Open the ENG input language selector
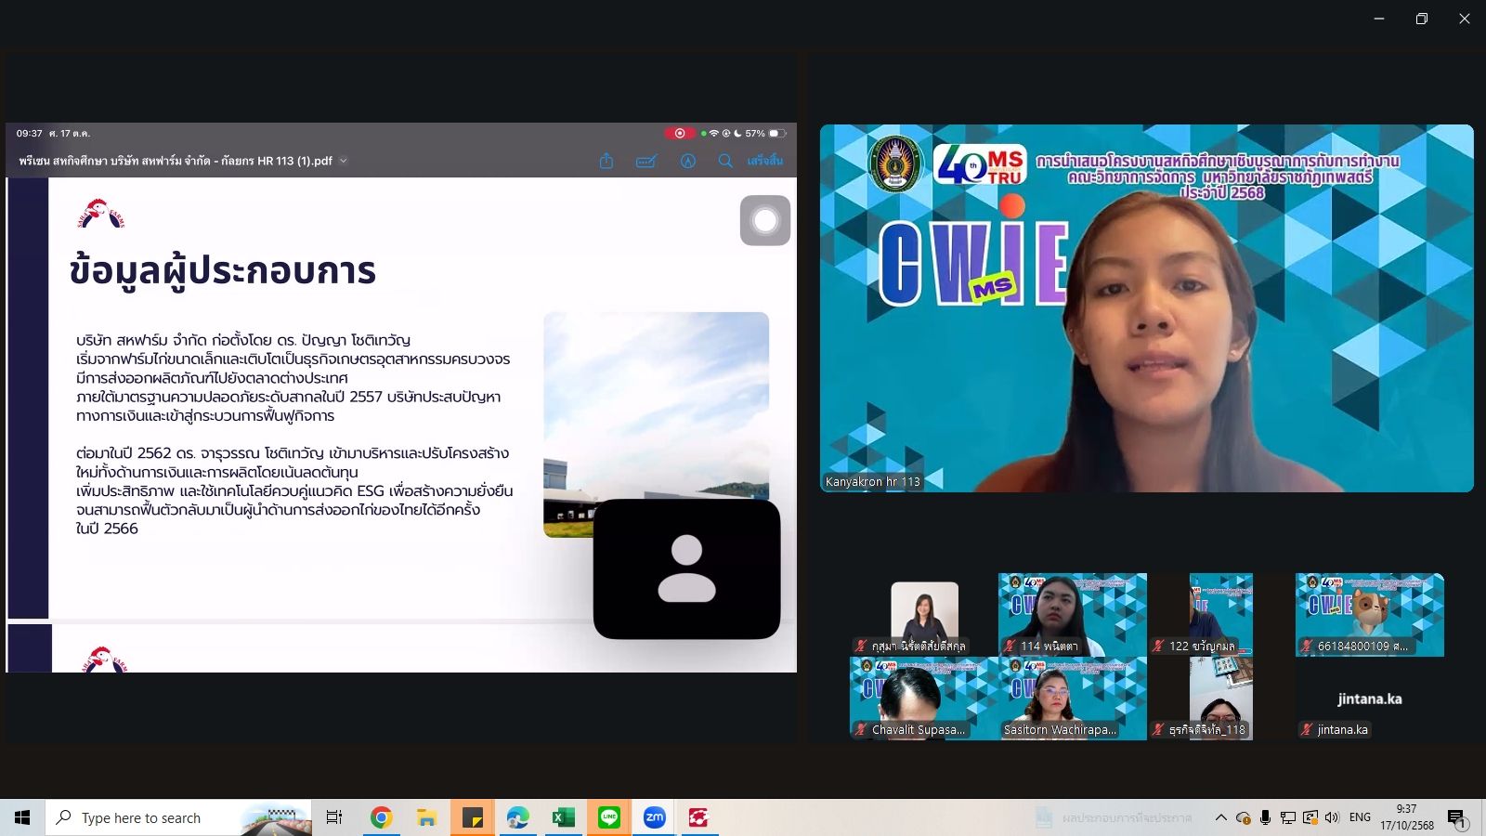Screen dimensions: 1486x836 click(x=1360, y=817)
